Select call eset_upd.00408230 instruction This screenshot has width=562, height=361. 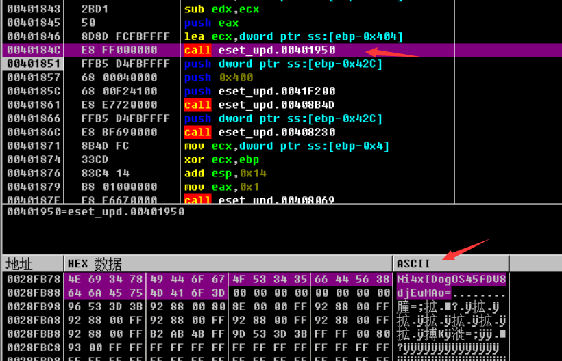(x=260, y=132)
